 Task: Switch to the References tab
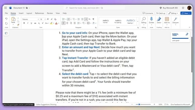pos(39,13)
